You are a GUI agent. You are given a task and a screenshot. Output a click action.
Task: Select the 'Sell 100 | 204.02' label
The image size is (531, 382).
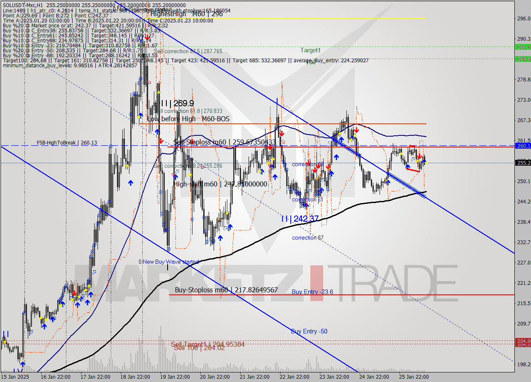(x=199, y=348)
